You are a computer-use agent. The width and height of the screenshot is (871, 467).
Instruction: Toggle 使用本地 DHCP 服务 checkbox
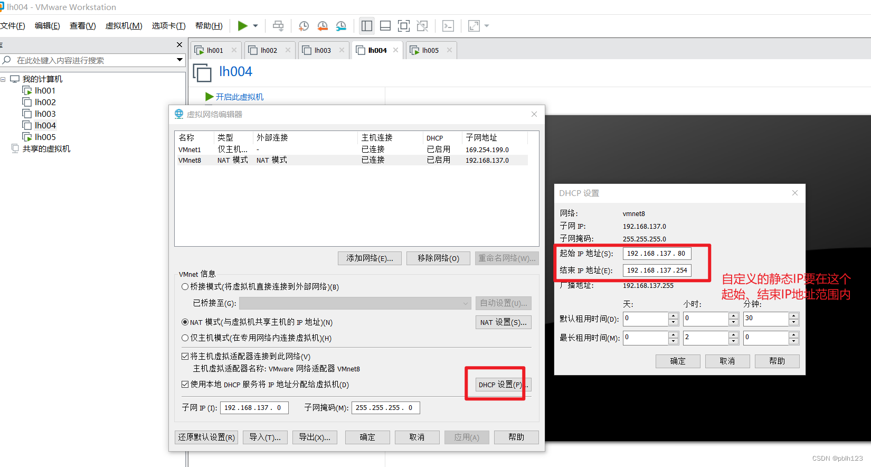coord(185,385)
